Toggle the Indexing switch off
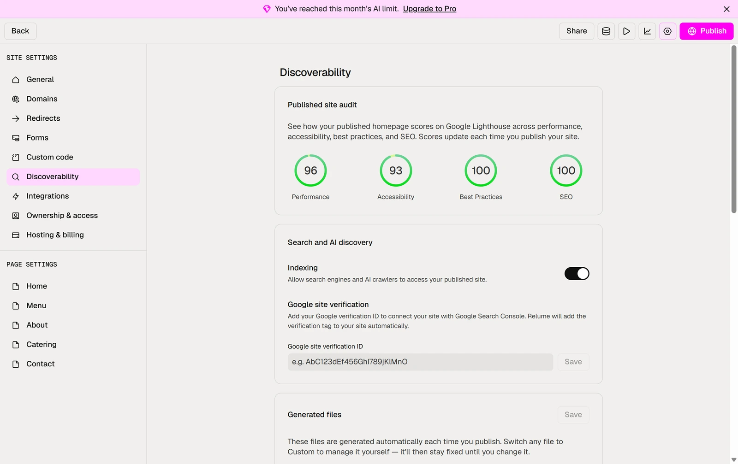The height and width of the screenshot is (464, 738). click(577, 274)
